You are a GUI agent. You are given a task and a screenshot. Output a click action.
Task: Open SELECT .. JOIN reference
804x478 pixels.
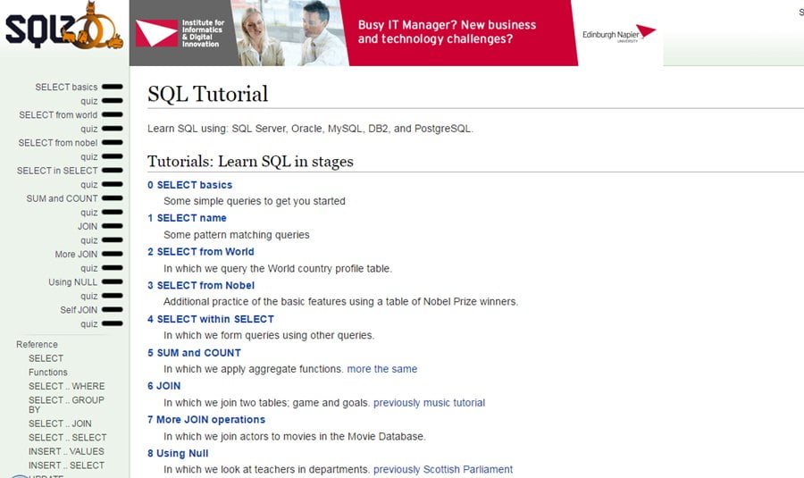point(60,423)
